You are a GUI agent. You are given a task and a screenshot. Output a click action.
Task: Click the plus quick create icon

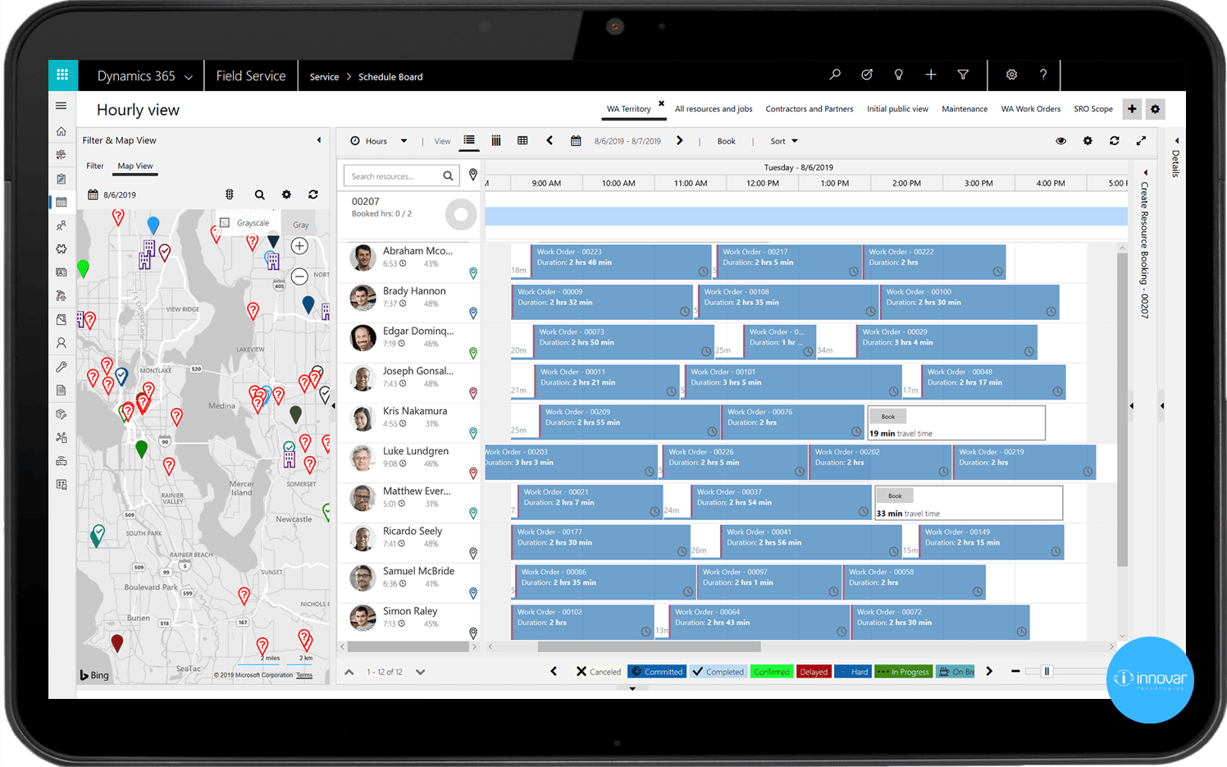point(931,75)
